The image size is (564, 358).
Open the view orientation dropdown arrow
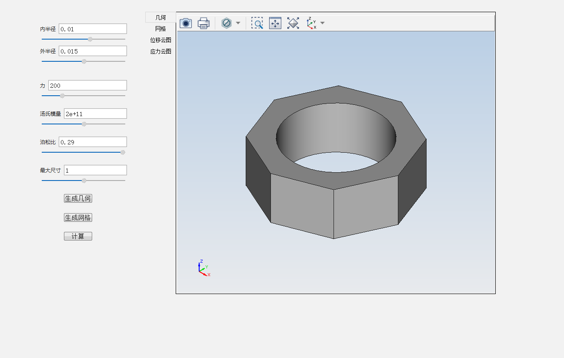(322, 23)
